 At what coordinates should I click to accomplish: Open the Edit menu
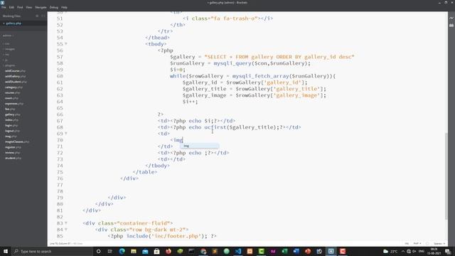point(11,7)
